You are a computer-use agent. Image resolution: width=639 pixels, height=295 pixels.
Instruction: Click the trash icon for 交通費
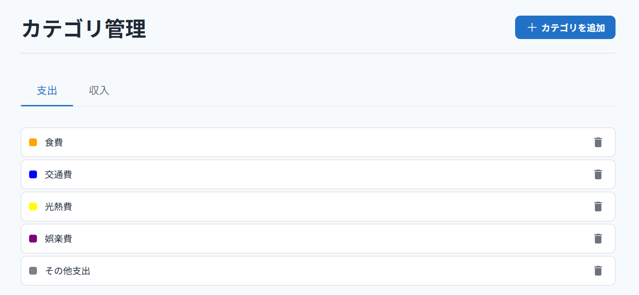point(598,174)
